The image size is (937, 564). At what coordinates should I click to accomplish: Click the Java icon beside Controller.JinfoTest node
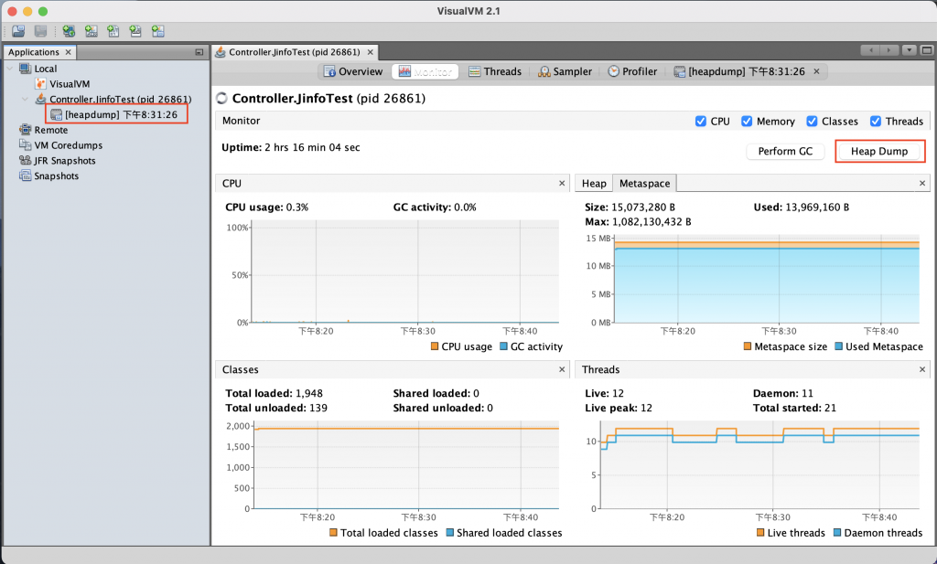[40, 99]
